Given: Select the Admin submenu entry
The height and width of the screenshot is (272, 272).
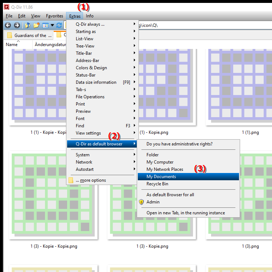Looking at the screenshot, I should click(x=188, y=202).
